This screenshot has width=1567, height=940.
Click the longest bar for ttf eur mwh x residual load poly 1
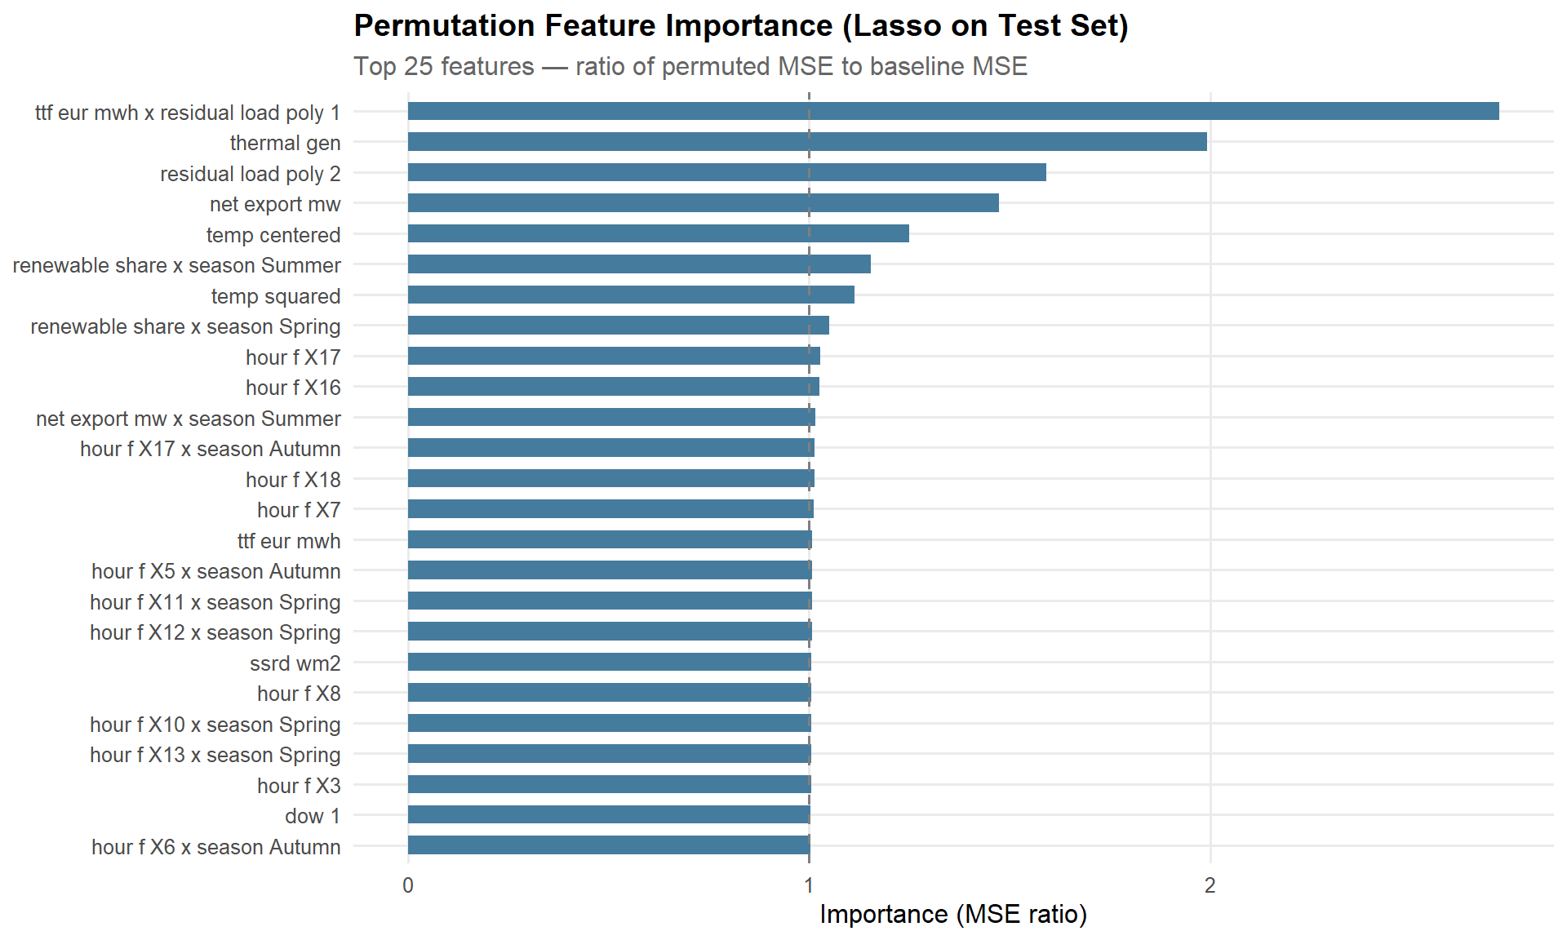(953, 111)
